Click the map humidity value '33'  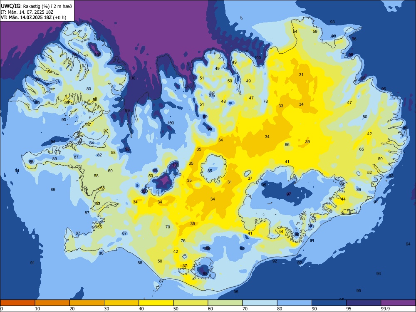pyautogui.click(x=281, y=106)
